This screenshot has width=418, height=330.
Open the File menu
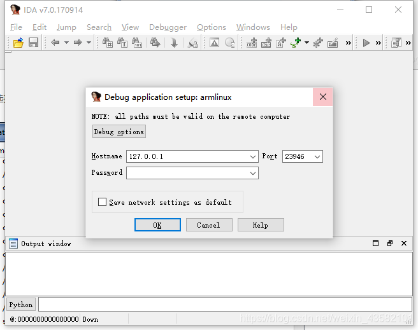[17, 27]
